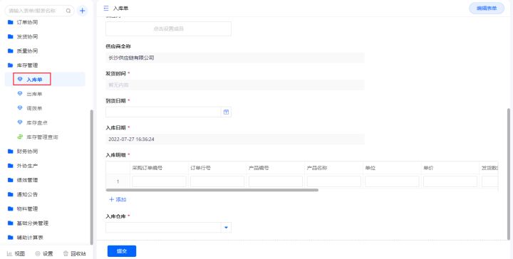The height and width of the screenshot is (259, 513).
Task: Click the 发货时间 field showing 暂无内容
Action: 235,85
